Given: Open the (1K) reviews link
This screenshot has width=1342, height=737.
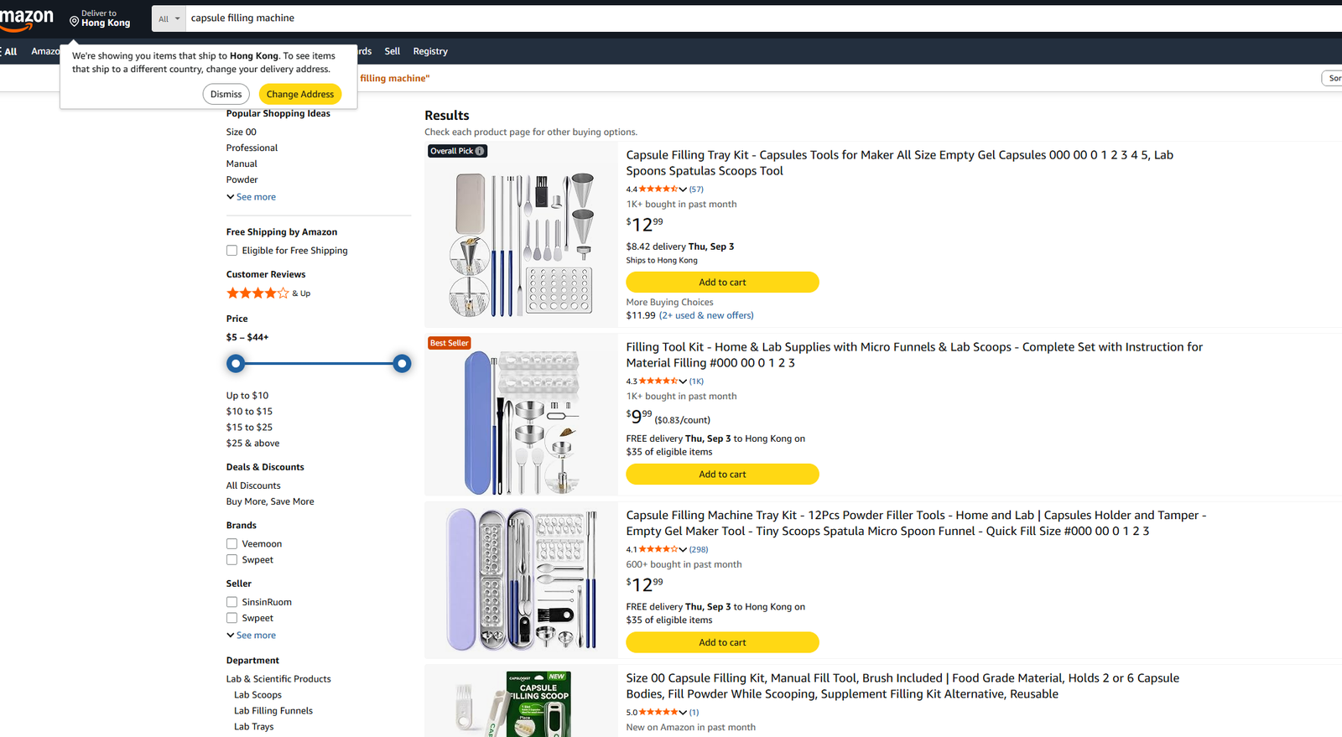Looking at the screenshot, I should [696, 381].
